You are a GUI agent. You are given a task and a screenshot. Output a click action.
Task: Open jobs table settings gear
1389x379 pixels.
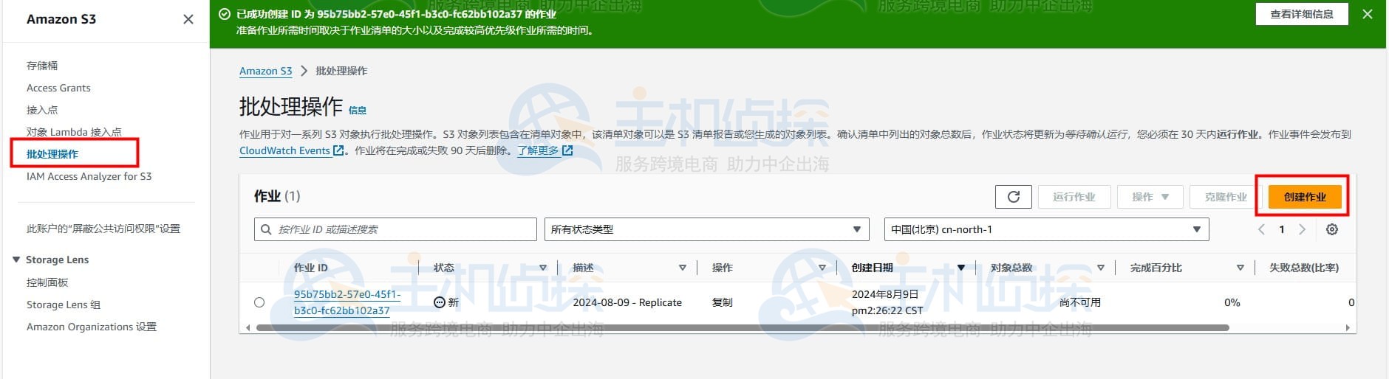1332,229
